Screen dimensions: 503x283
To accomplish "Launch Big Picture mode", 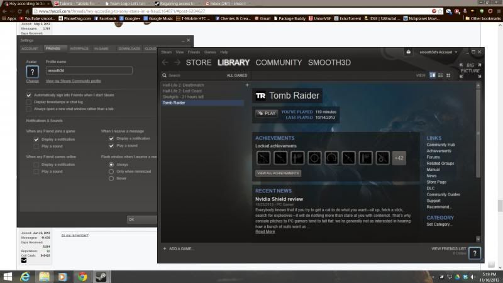I will click(470, 70).
